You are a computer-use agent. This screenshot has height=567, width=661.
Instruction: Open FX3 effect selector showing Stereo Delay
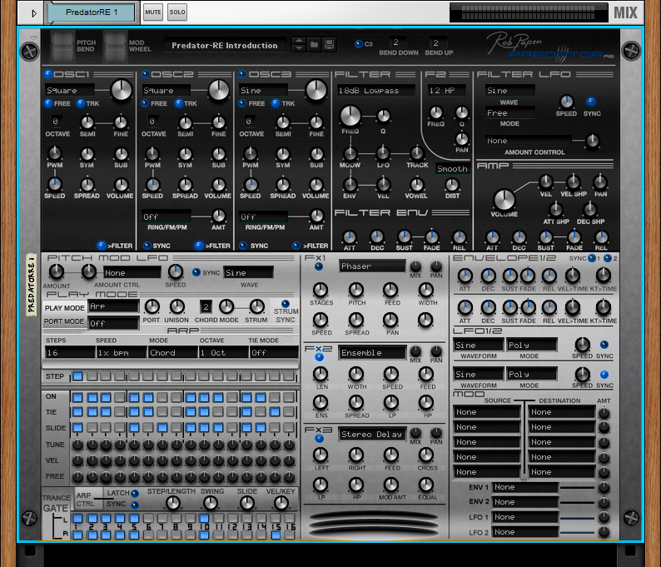(372, 435)
